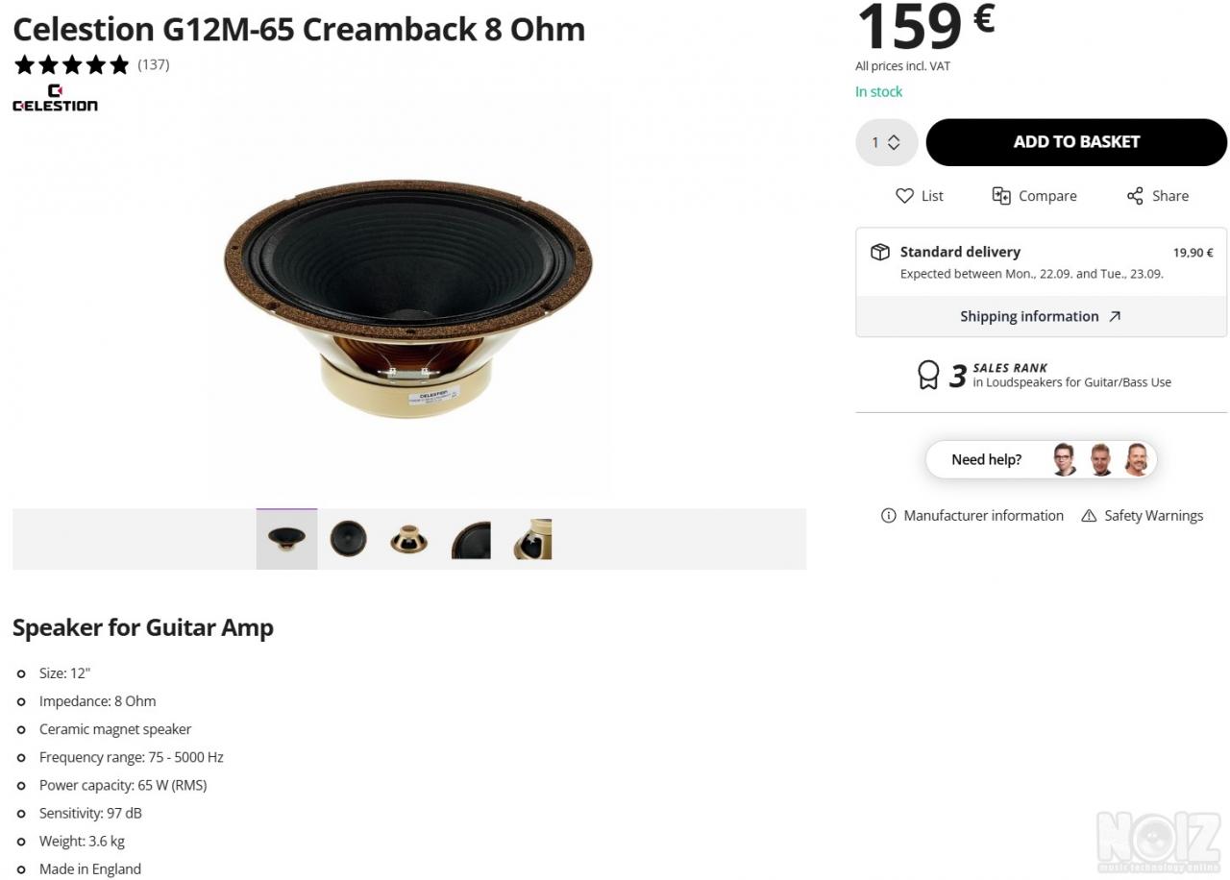1230x880 pixels.
Task: Click the main speaker product image
Action: point(408,298)
